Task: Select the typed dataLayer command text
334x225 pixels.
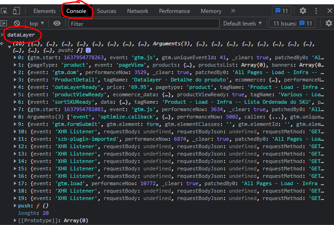Action: point(21,35)
